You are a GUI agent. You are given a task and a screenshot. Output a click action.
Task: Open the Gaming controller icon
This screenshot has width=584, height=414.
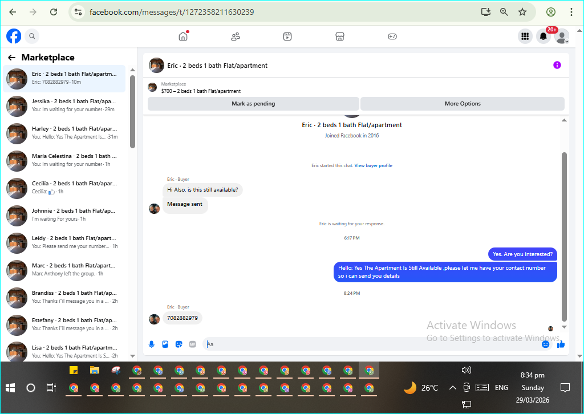click(x=392, y=36)
